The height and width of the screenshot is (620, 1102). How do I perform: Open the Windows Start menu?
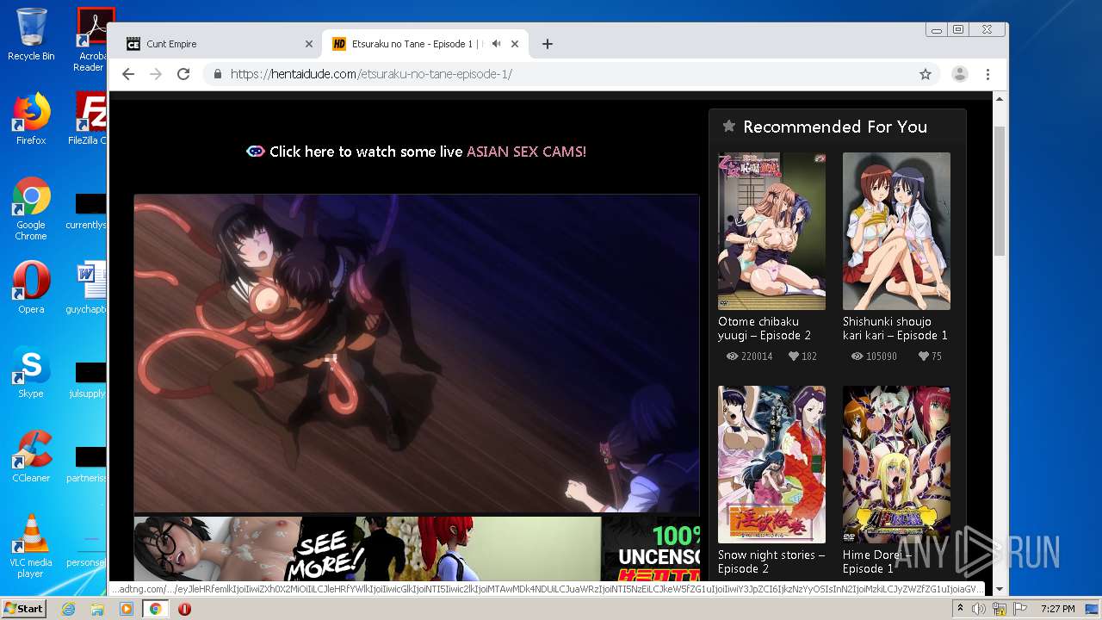(23, 609)
